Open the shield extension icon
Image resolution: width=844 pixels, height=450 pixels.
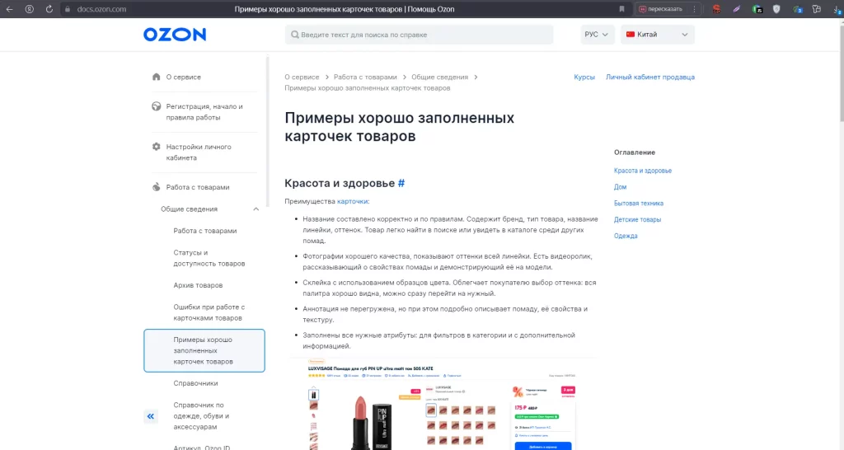(776, 9)
